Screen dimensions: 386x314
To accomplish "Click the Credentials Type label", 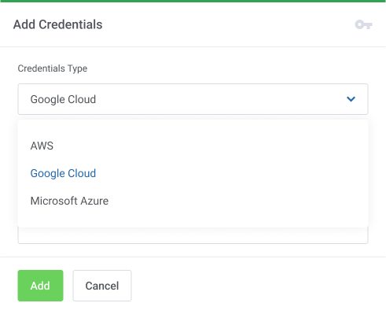I will (x=53, y=68).
